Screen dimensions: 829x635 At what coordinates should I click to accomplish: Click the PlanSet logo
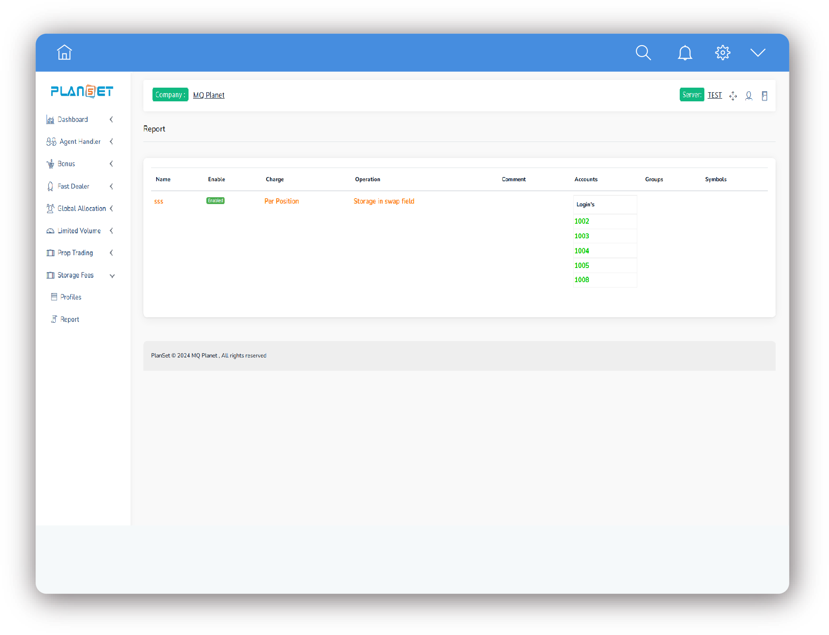(x=82, y=91)
